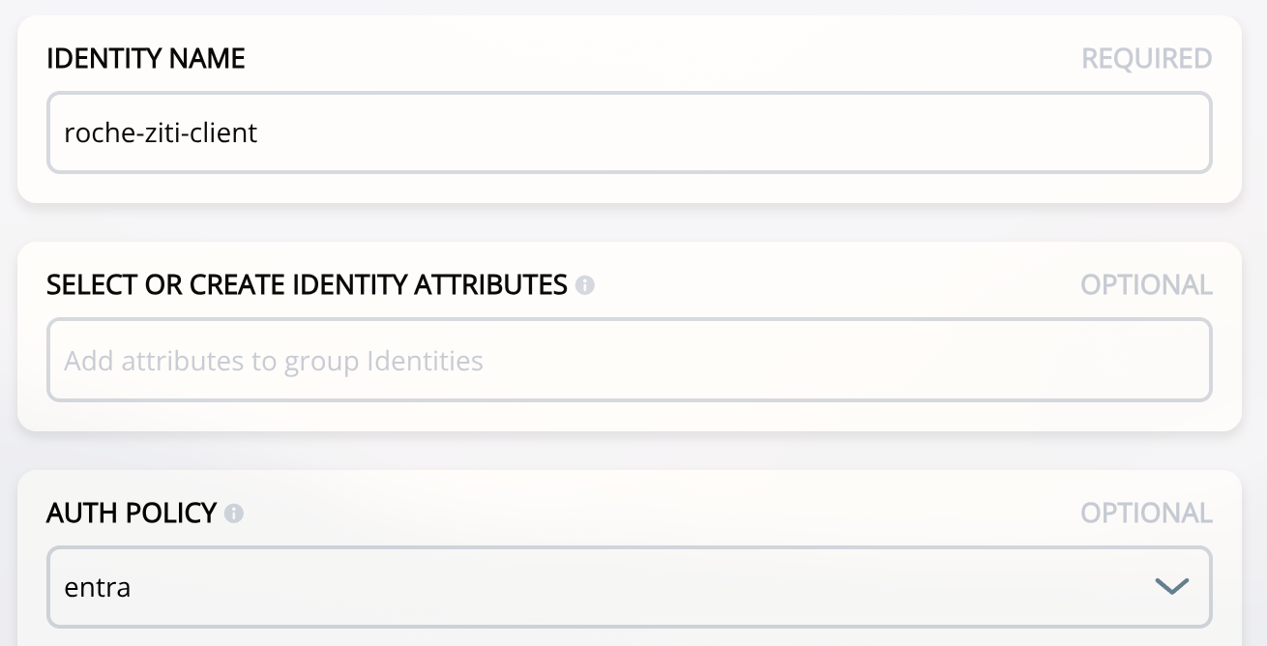This screenshot has height=646, width=1267.
Task: Click the 'Add attributes to group Identities' placeholder
Action: tap(274, 362)
